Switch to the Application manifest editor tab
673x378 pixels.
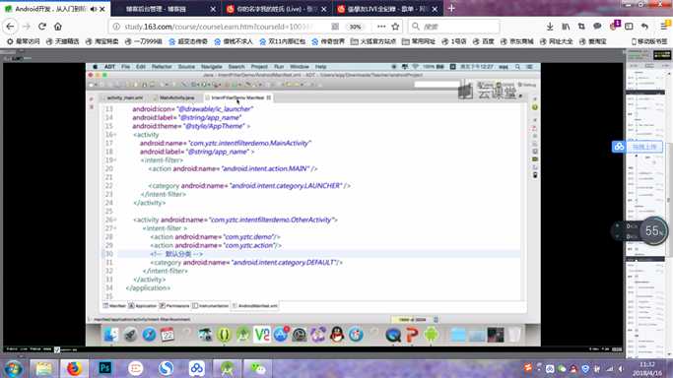[x=143, y=306]
